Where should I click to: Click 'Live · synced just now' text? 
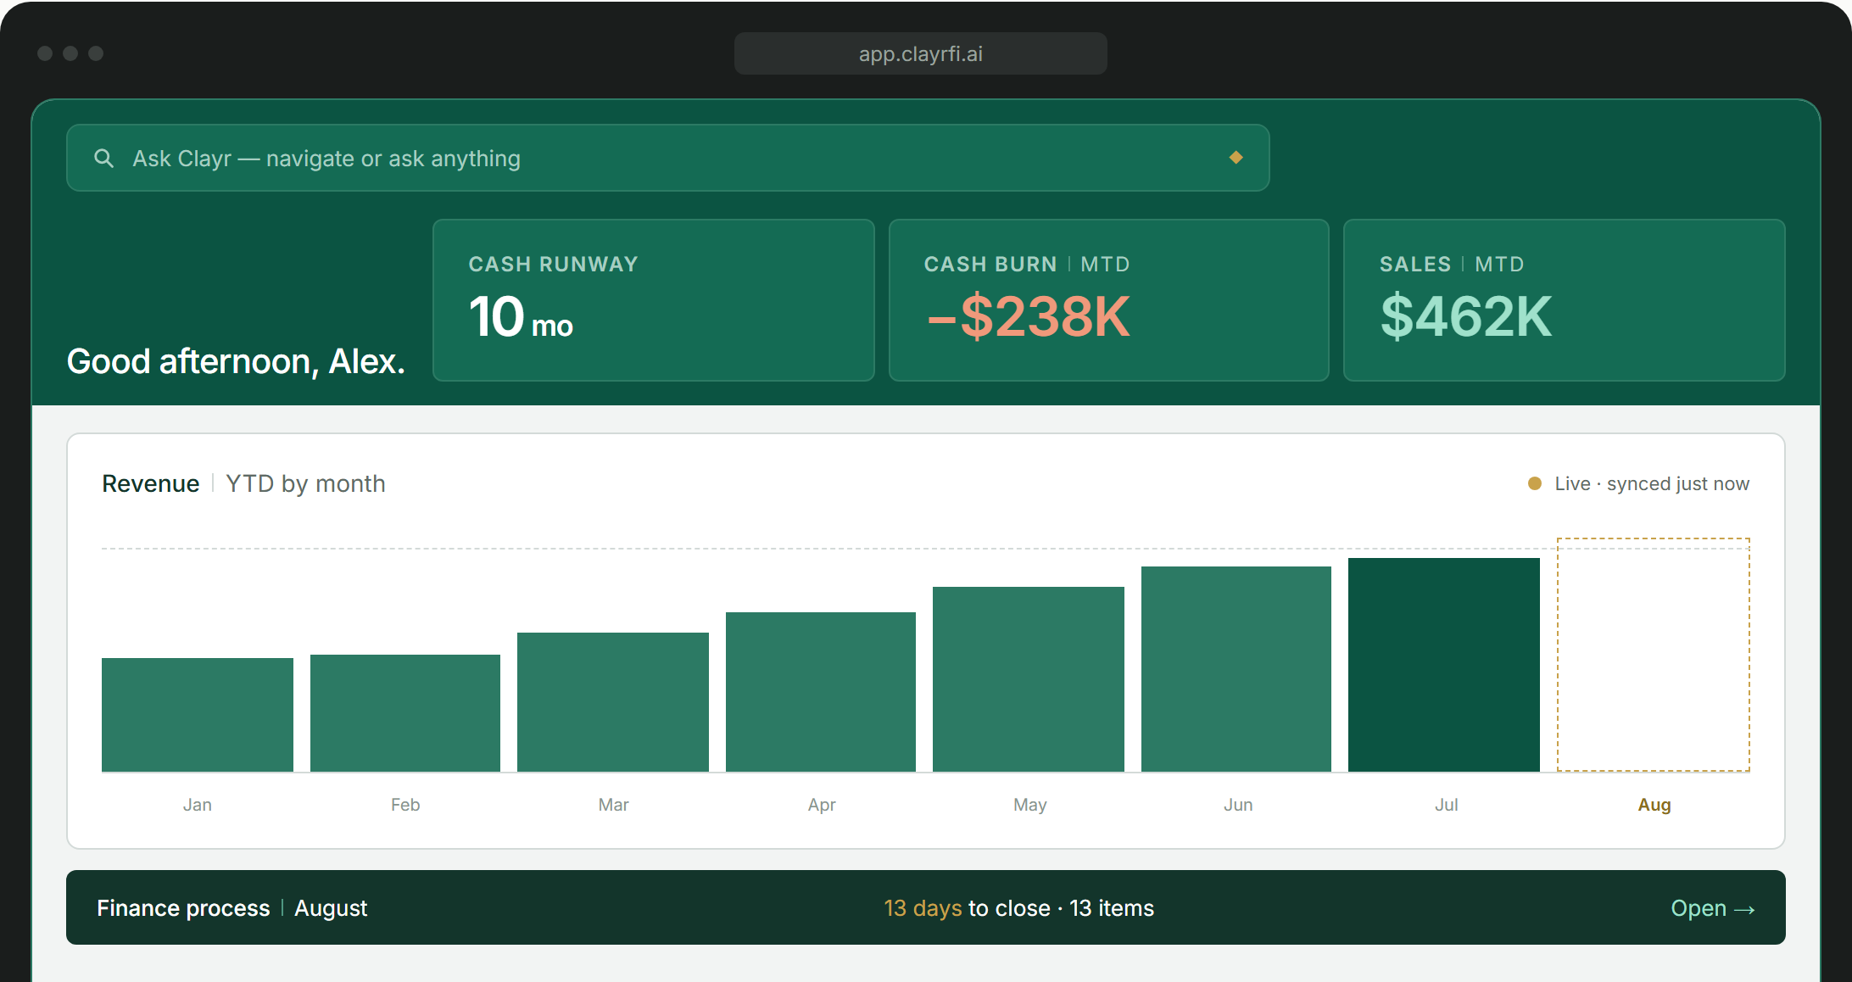coord(1652,483)
